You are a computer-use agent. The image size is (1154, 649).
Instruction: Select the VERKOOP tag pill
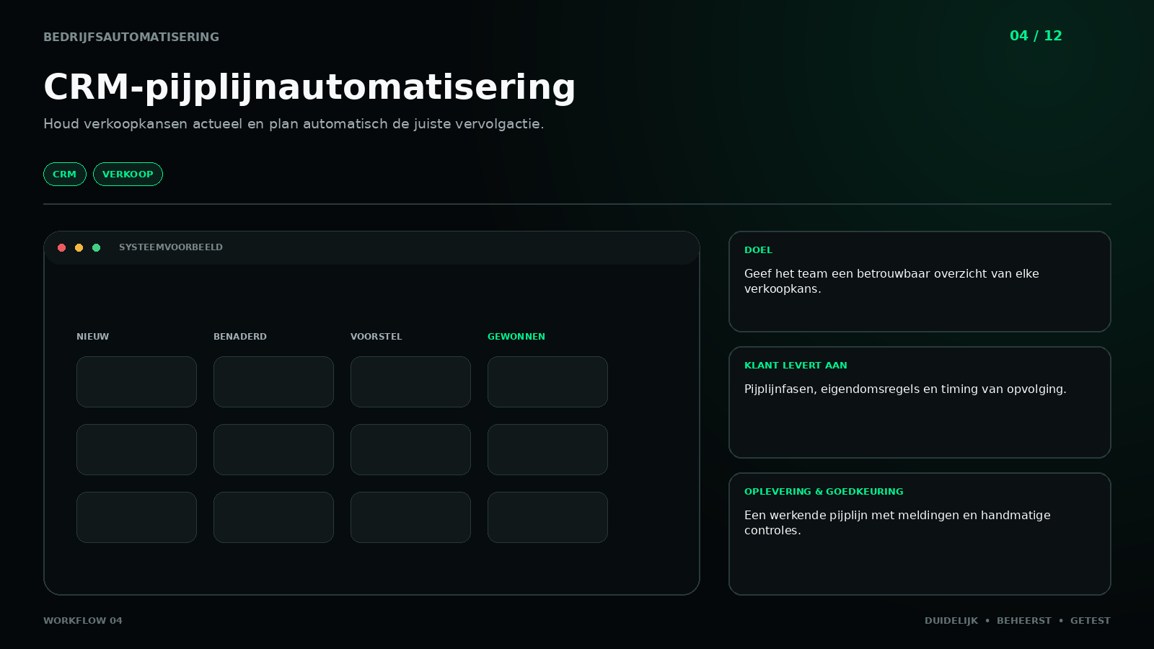(x=128, y=174)
